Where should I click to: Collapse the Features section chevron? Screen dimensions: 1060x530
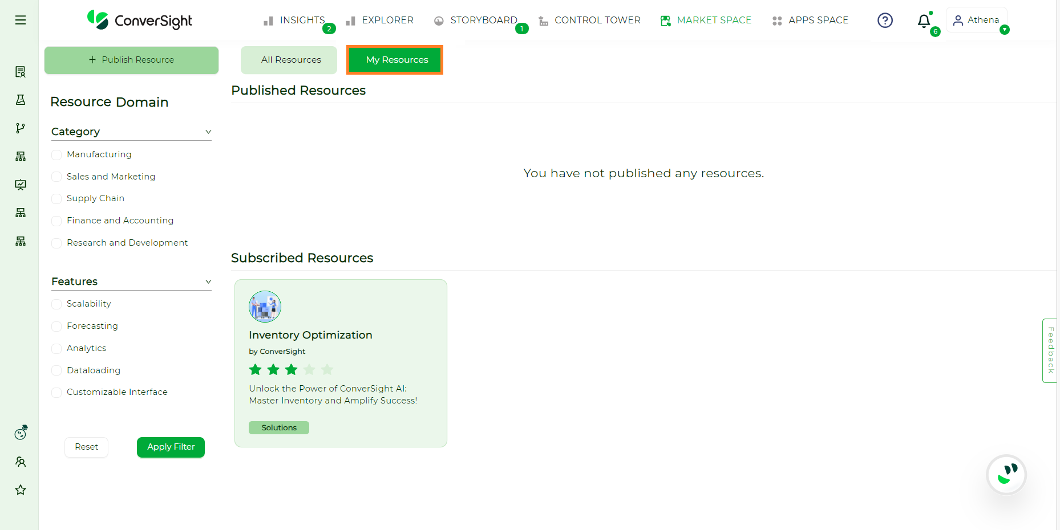(208, 282)
